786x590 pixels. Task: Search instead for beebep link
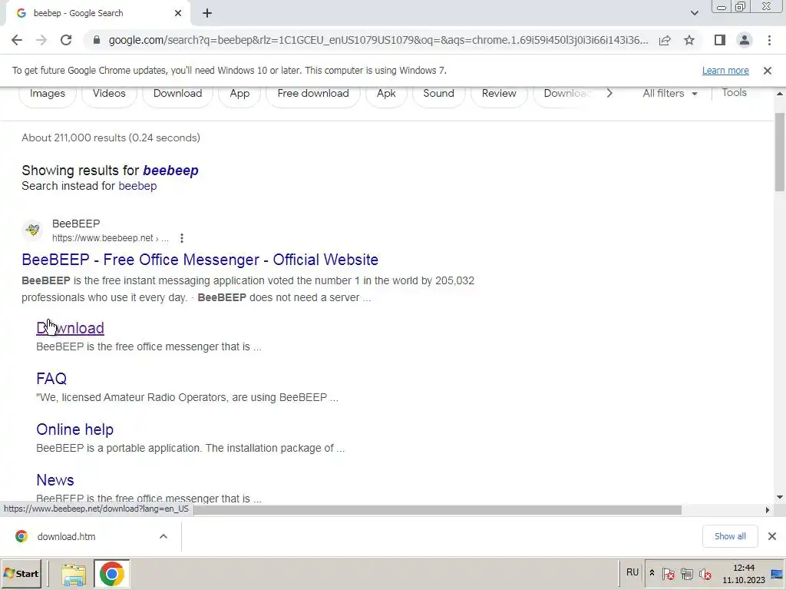pos(137,186)
